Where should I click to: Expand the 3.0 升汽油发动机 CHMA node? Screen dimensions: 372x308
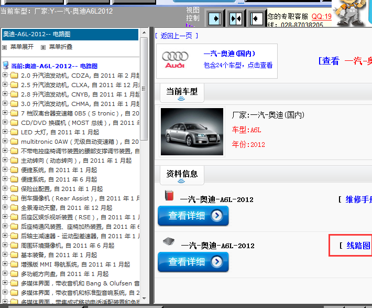5,103
